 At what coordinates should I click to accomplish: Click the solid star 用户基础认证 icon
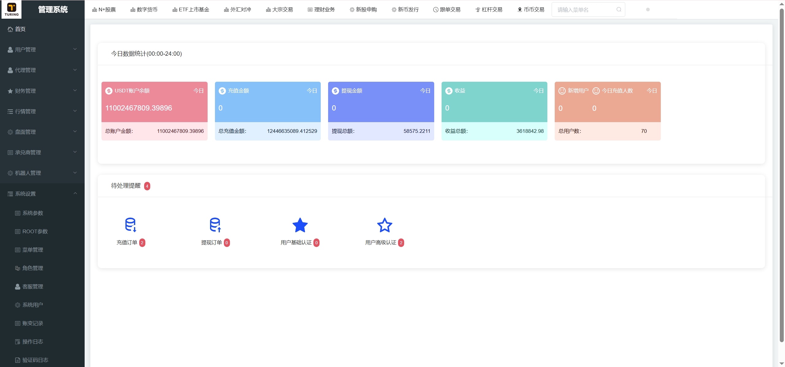click(x=300, y=225)
